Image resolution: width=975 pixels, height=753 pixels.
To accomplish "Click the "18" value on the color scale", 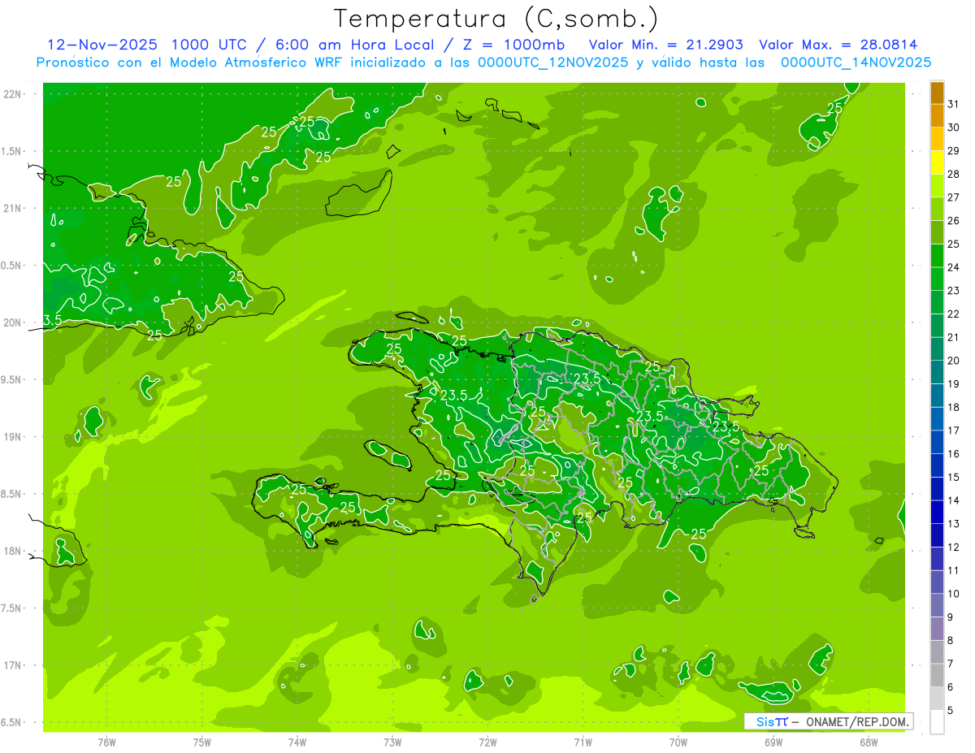I will (x=953, y=407).
